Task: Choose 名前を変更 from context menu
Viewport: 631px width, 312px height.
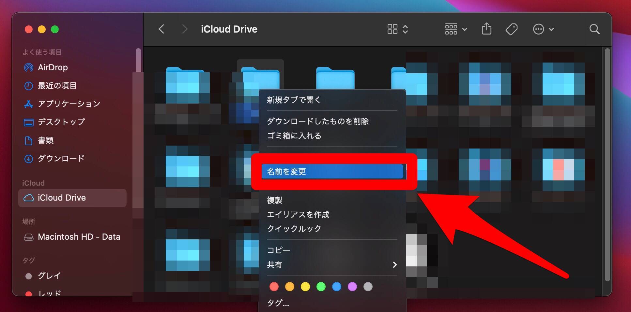Action: 332,172
